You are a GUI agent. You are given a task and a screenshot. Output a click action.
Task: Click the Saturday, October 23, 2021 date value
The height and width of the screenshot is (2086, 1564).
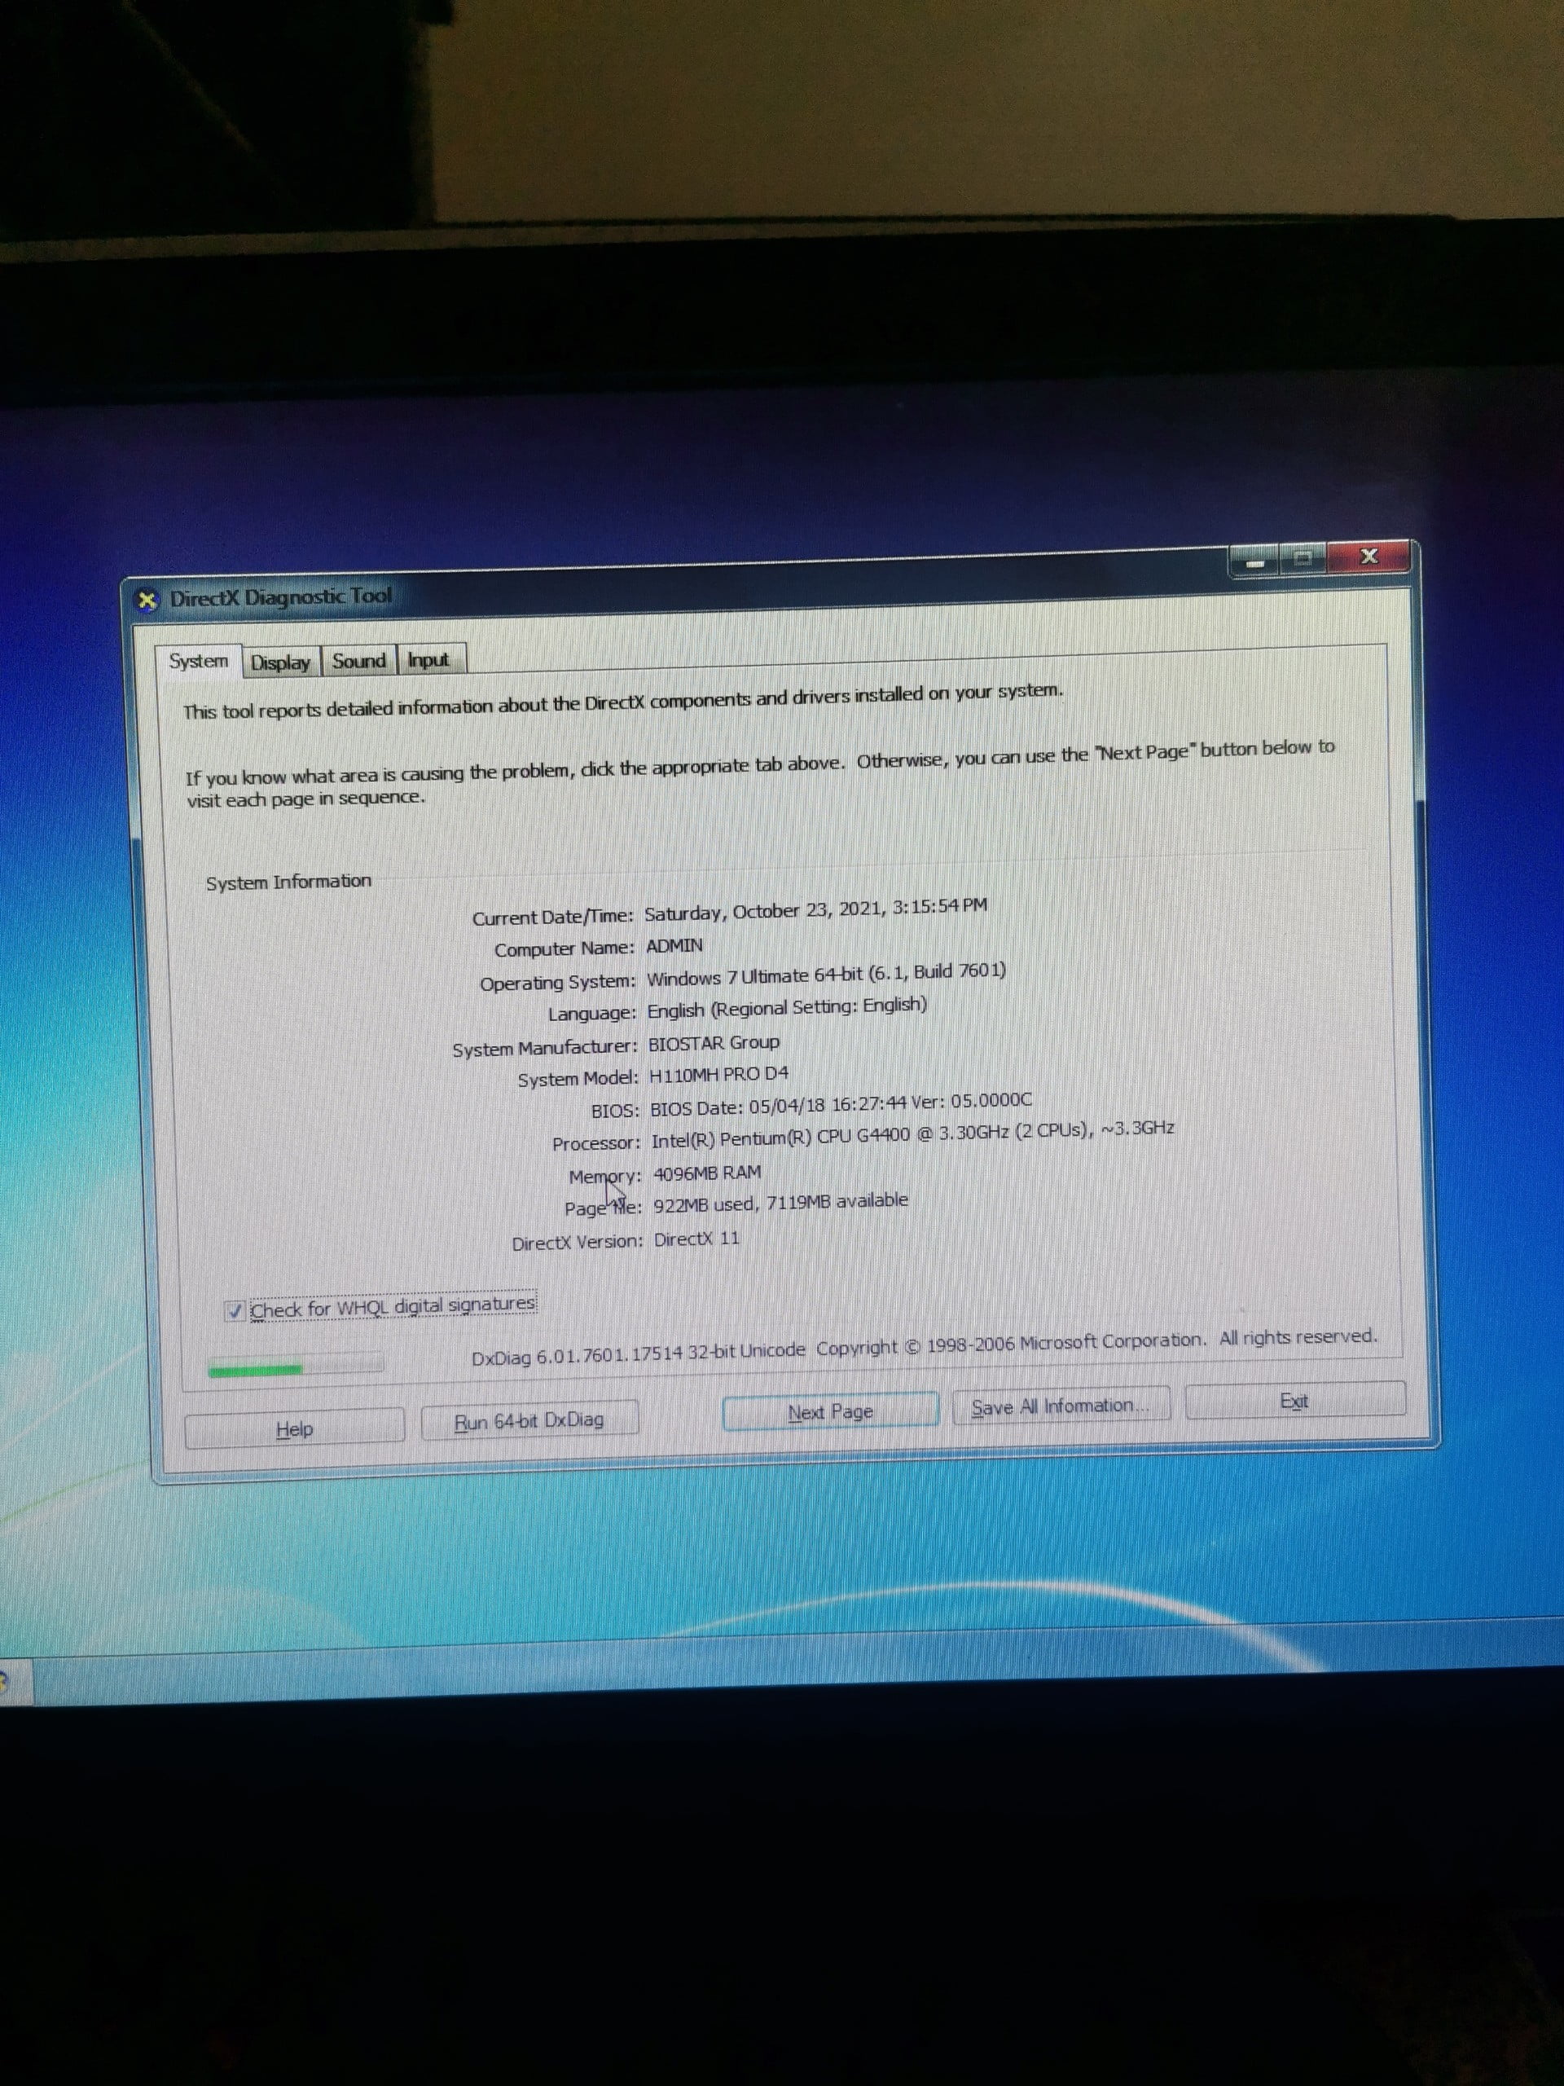pyautogui.click(x=815, y=909)
